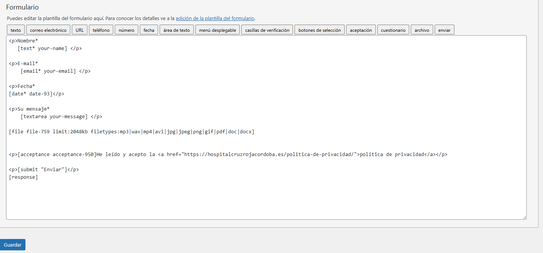This screenshot has width=543, height=253.
Task: Click inside the form template textarea
Action: 266,197
